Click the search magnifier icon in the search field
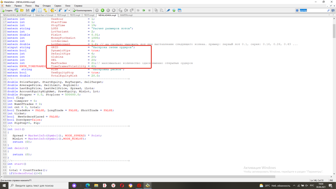 coord(328,10)
